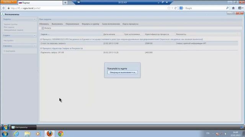Screen dimensions: 245x137
Task: Click the Регламенты window title icon
Action: pyautogui.click(x=3, y=14)
